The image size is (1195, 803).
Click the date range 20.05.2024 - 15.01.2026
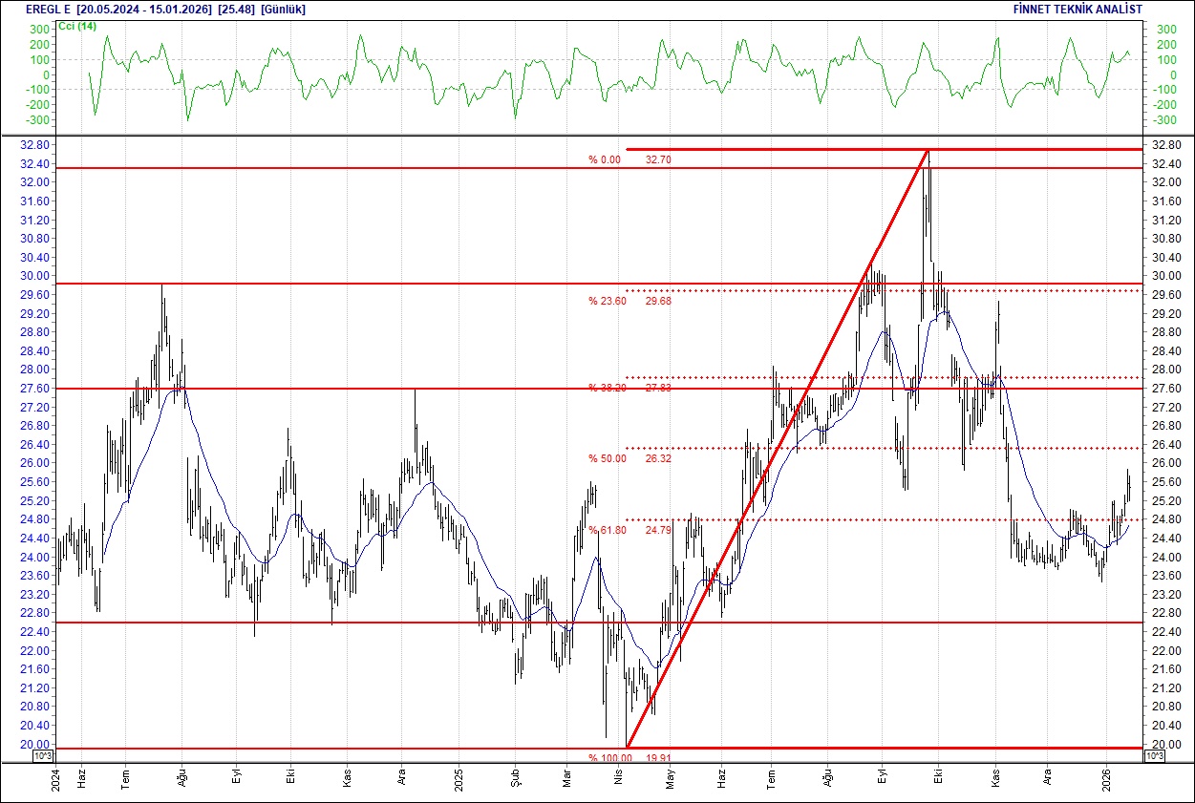click(142, 9)
